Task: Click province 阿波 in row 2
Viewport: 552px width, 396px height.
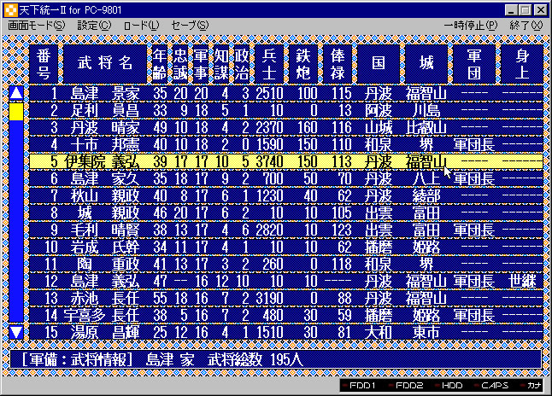Action: 379,110
